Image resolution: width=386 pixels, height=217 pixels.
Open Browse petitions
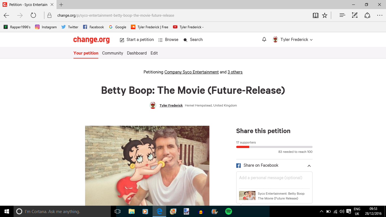click(x=168, y=40)
